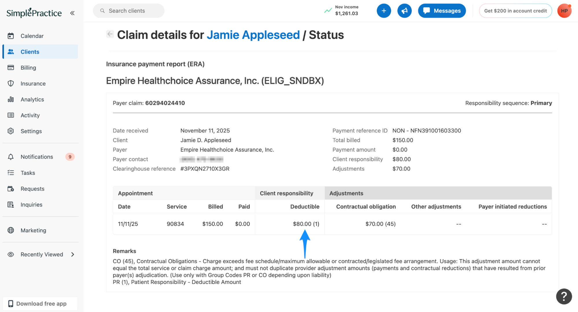Open the Marketing menu item
The width and height of the screenshot is (578, 312).
[40, 230]
